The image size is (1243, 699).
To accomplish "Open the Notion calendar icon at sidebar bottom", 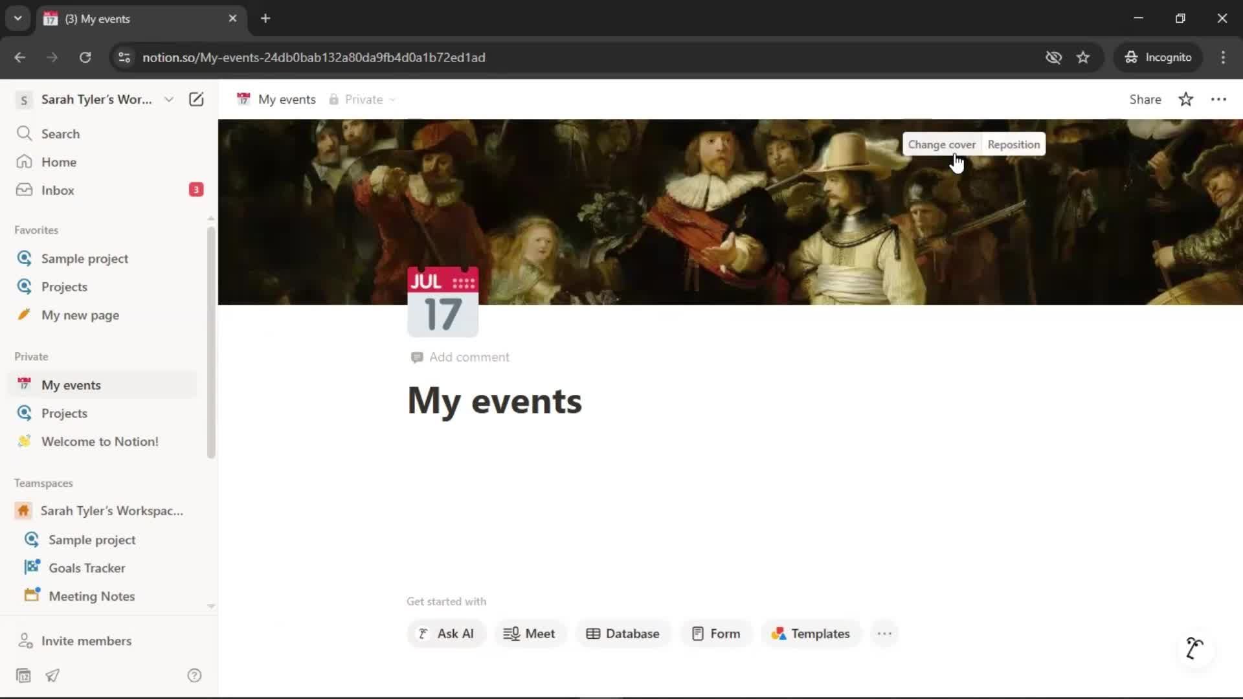I will click(x=23, y=676).
